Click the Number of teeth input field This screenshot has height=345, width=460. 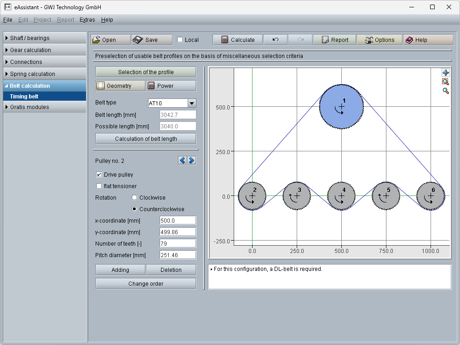(x=177, y=243)
